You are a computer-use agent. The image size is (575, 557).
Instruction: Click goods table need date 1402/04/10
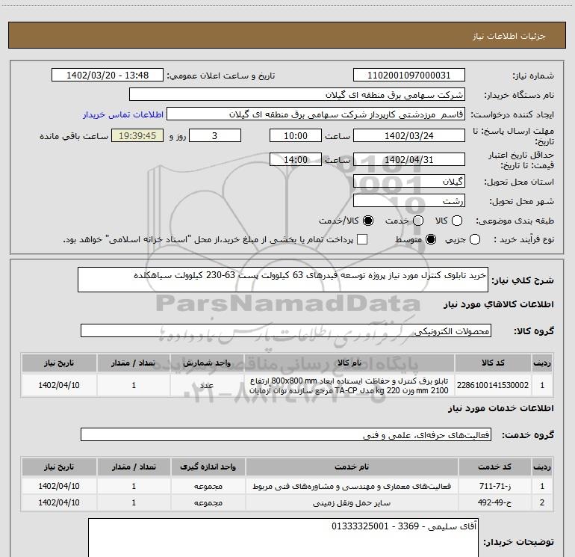[x=59, y=385]
